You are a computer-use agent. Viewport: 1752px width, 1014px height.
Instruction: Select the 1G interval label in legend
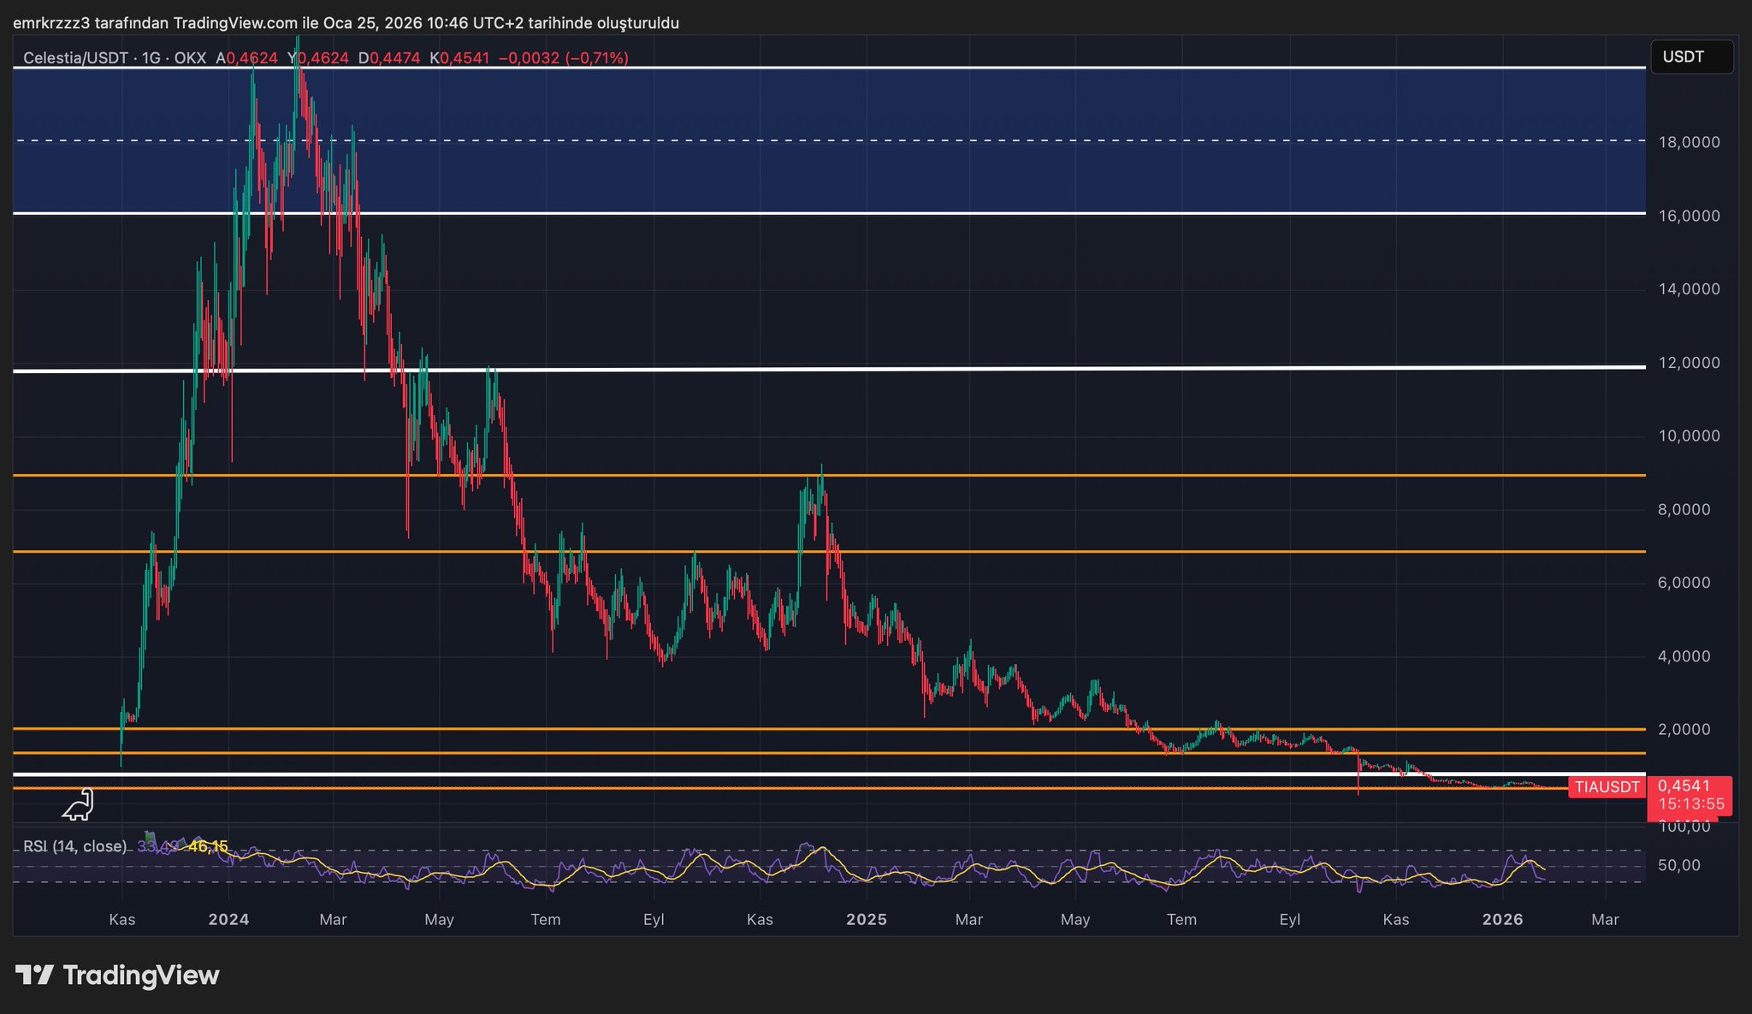click(151, 58)
